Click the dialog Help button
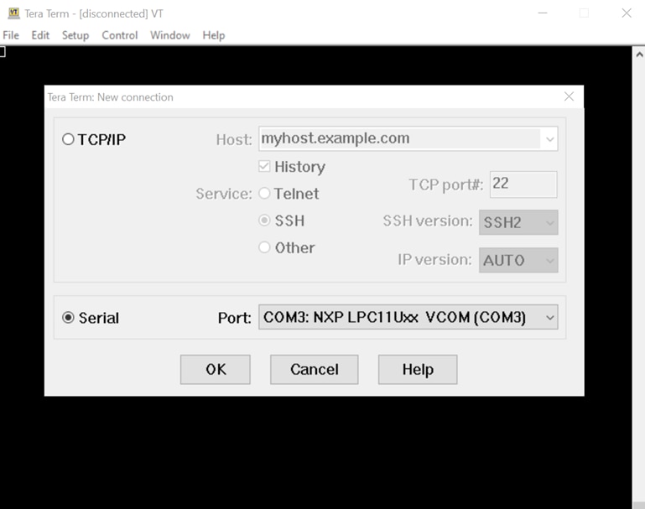645x509 pixels. coord(418,370)
